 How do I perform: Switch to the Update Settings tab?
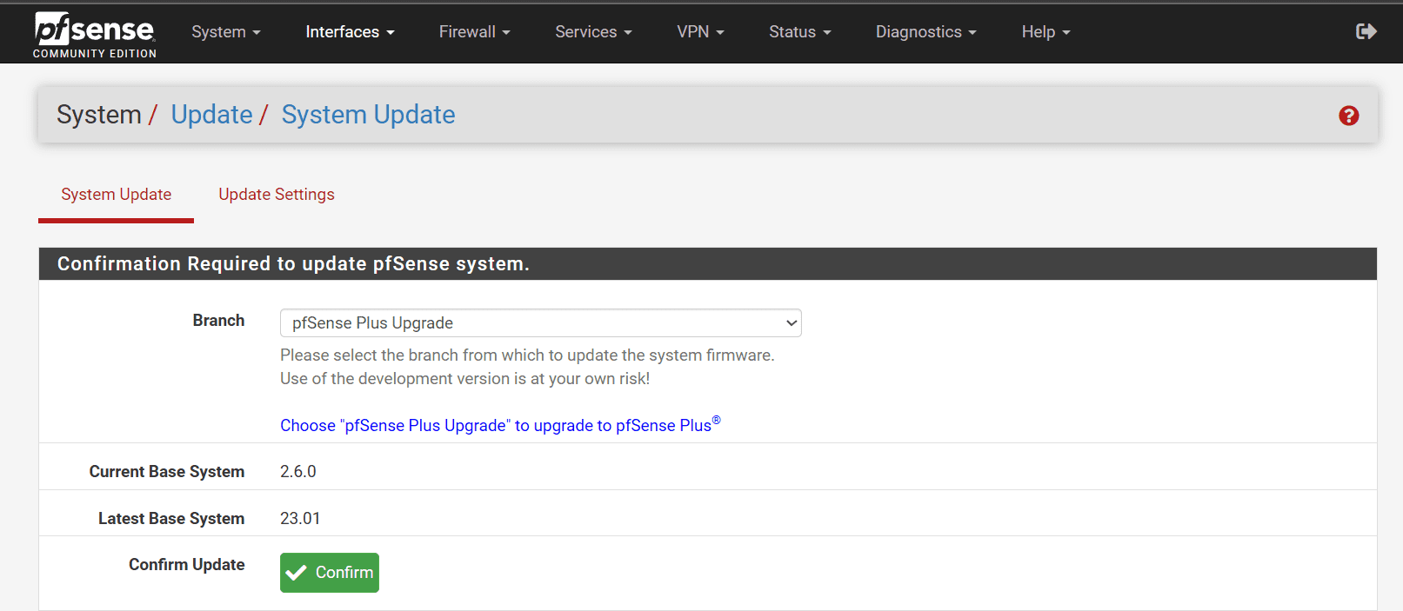(277, 195)
